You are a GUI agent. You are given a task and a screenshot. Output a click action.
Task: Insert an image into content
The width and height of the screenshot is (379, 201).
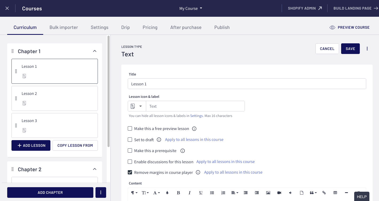(x=268, y=193)
